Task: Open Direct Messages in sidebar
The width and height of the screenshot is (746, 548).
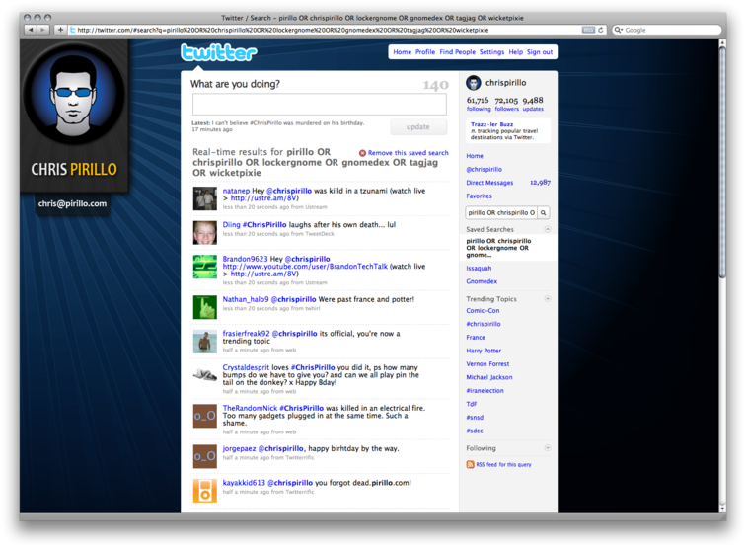Action: tap(489, 183)
